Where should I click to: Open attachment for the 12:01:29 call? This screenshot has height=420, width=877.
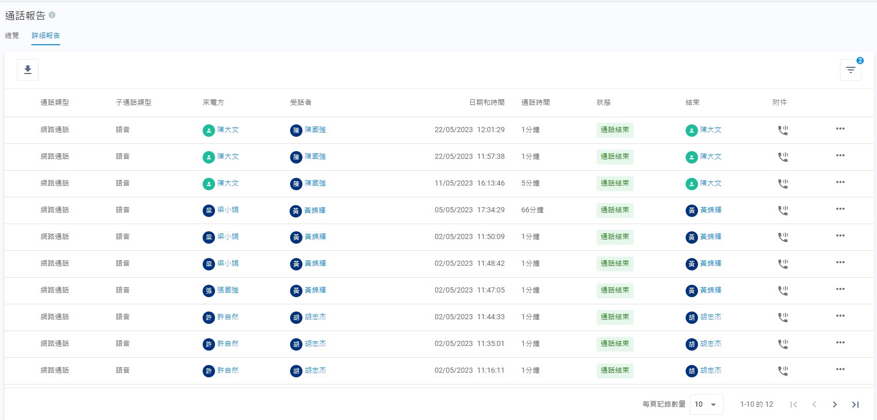click(x=782, y=130)
